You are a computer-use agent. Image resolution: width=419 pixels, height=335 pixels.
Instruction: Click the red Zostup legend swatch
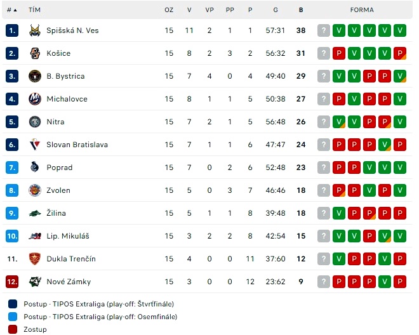coord(13,329)
